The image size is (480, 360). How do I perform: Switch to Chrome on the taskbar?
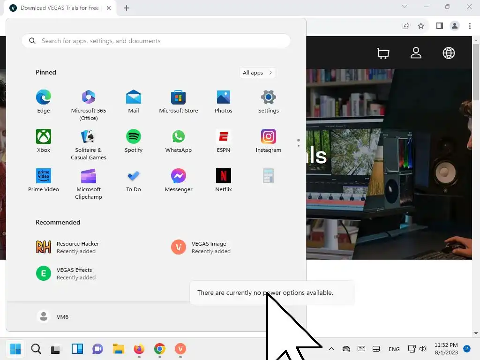click(159, 349)
